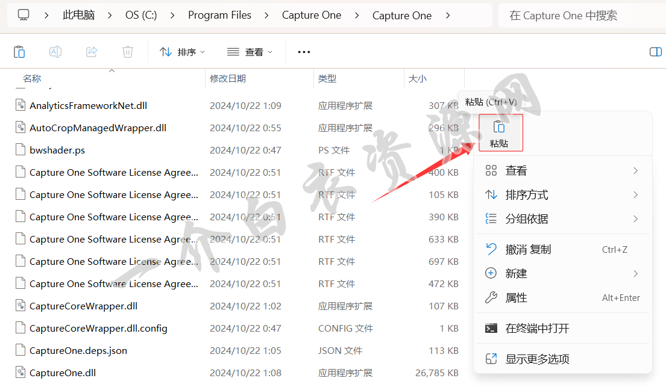Select OS (C:) in the breadcrumb path
This screenshot has height=387, width=666.
coord(141,15)
